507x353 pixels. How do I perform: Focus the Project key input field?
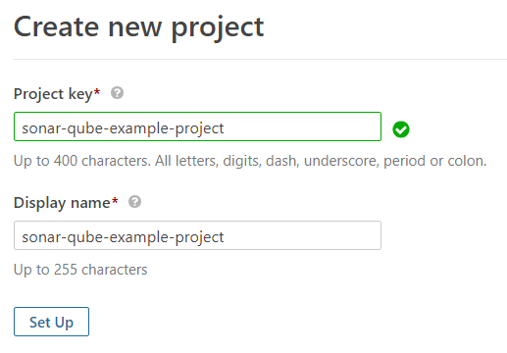pyautogui.click(x=197, y=126)
